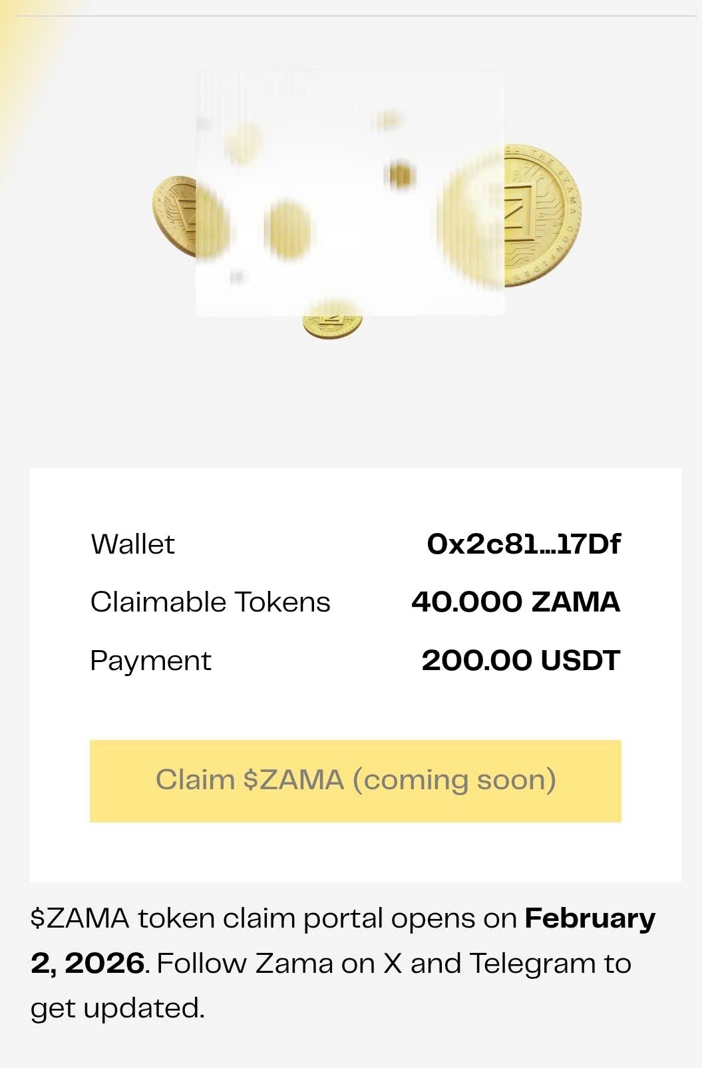Click the tilted gold coin on the left

coord(174,215)
